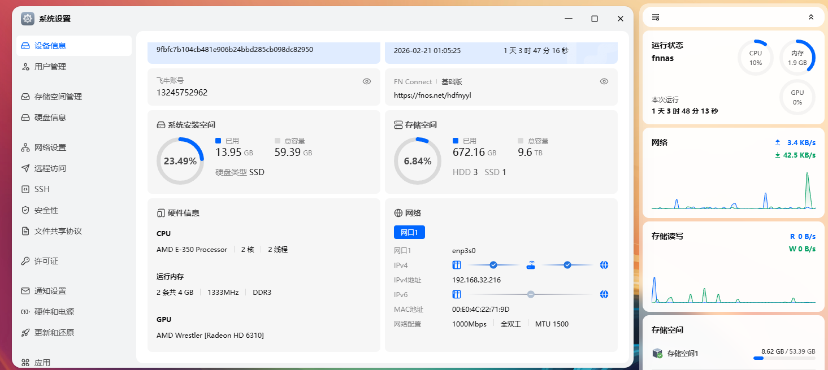This screenshot has height=370, width=828.
Task: Collapse the right status widget panel
Action: click(x=810, y=16)
